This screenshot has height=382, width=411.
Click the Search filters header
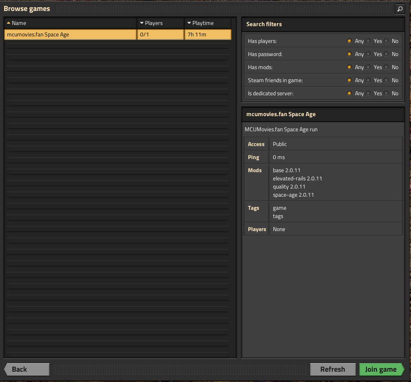[264, 24]
